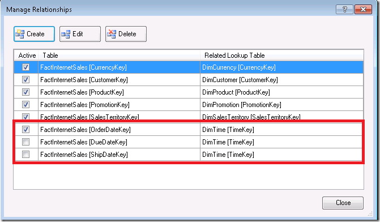
Task: Toggle Active checkbox for the CustomerKey row
Action: [x=25, y=80]
